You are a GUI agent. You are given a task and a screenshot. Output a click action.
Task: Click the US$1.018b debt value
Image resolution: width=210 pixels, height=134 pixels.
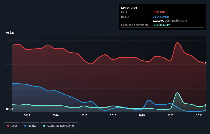pyautogui.click(x=159, y=12)
